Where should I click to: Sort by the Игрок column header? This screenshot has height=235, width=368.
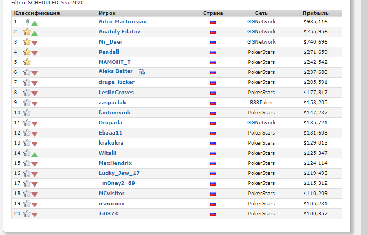pos(107,13)
